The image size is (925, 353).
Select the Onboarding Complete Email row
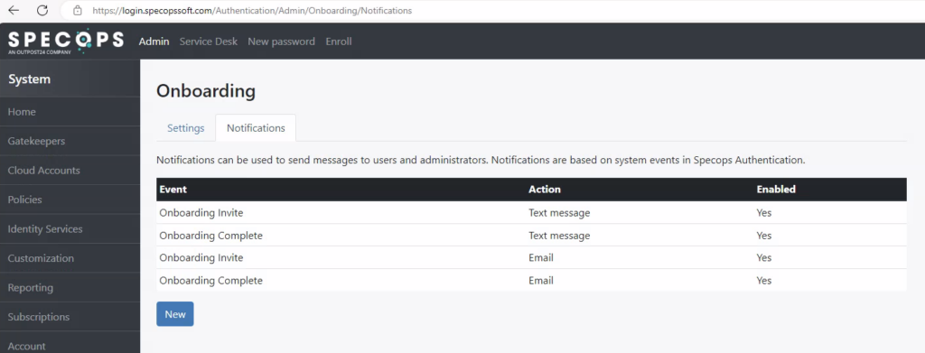point(531,281)
